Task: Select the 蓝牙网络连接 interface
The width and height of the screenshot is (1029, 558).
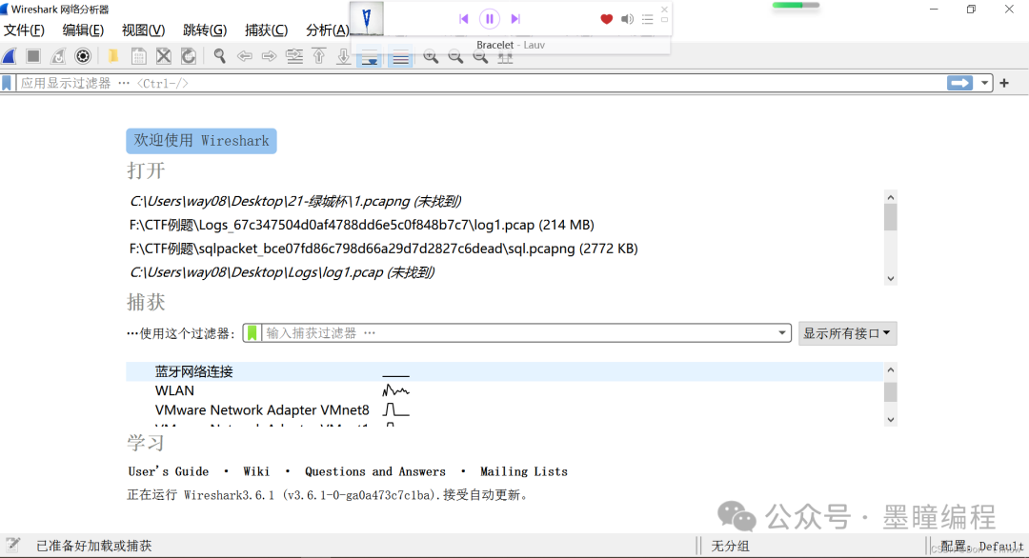Action: click(504, 371)
